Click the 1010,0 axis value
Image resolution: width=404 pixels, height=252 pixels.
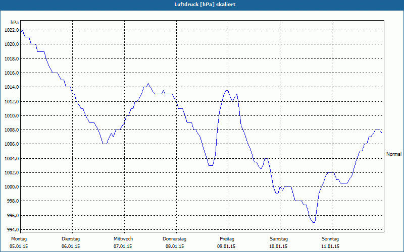[12, 115]
